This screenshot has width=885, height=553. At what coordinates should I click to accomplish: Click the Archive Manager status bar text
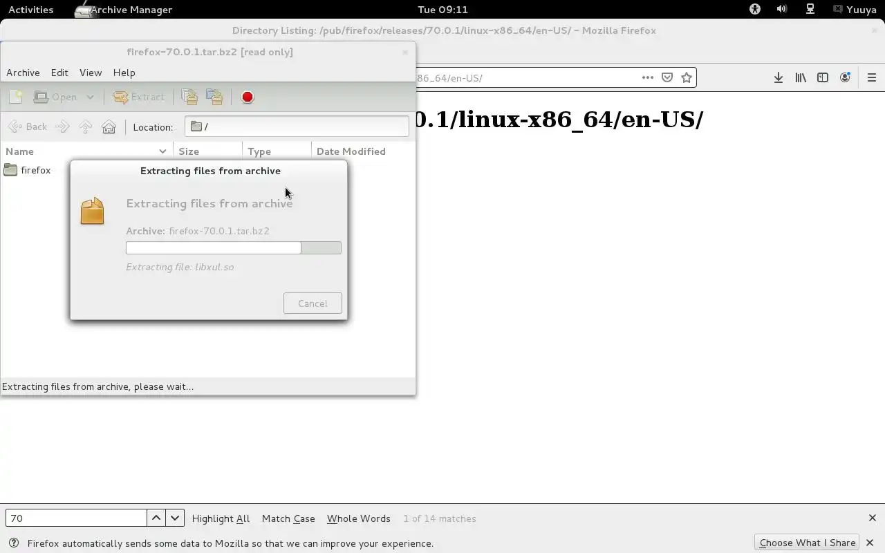click(97, 386)
